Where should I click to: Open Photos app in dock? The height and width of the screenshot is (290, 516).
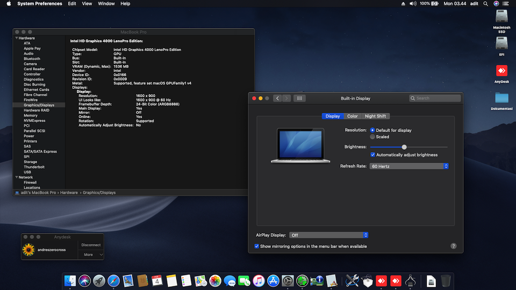point(215,281)
